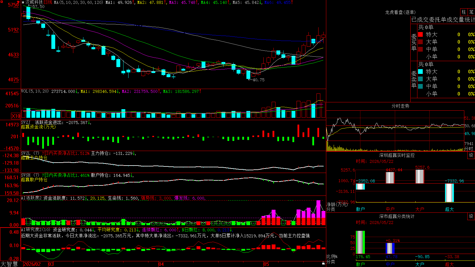Click the star icon beside 汉威科技
This screenshot has width=475, height=267.
(x=23, y=2)
